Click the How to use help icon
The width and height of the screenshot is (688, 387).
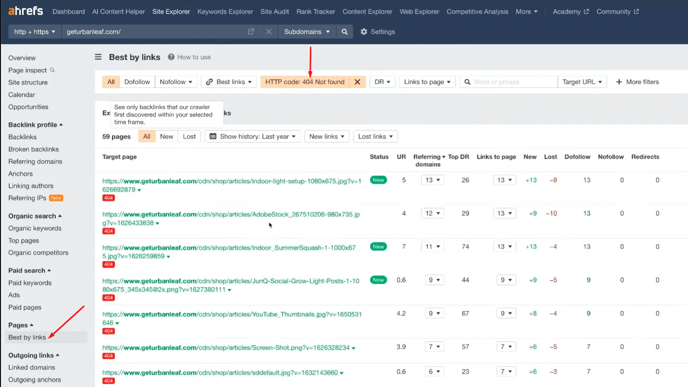[x=171, y=57]
